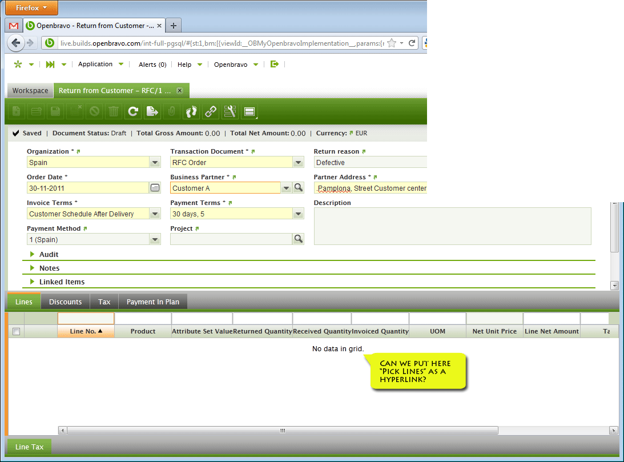Switch to the Workspace tab

tap(30, 90)
